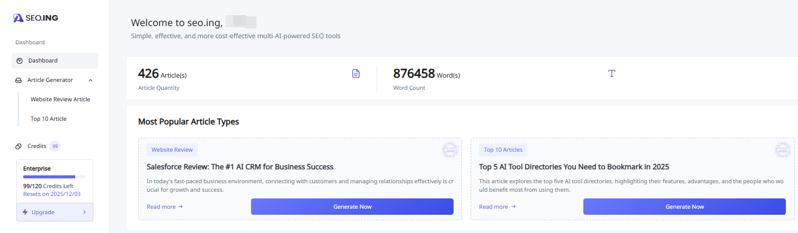This screenshot has width=798, height=233.
Task: Click the 'Word Count' label
Action: click(x=409, y=88)
